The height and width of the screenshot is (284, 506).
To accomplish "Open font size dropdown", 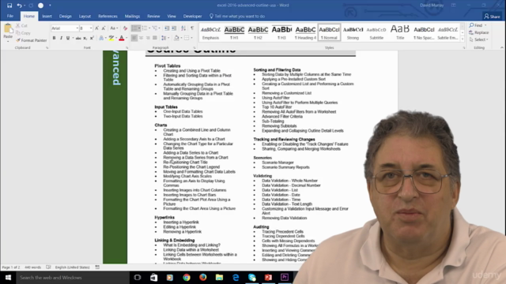I will point(91,28).
